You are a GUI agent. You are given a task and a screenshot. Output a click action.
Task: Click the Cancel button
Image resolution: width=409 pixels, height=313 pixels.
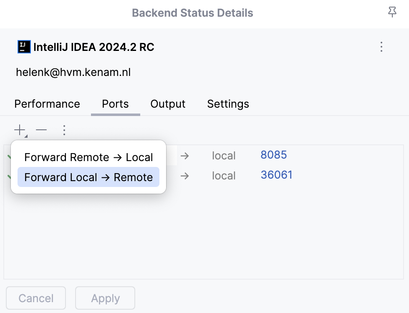point(36,298)
